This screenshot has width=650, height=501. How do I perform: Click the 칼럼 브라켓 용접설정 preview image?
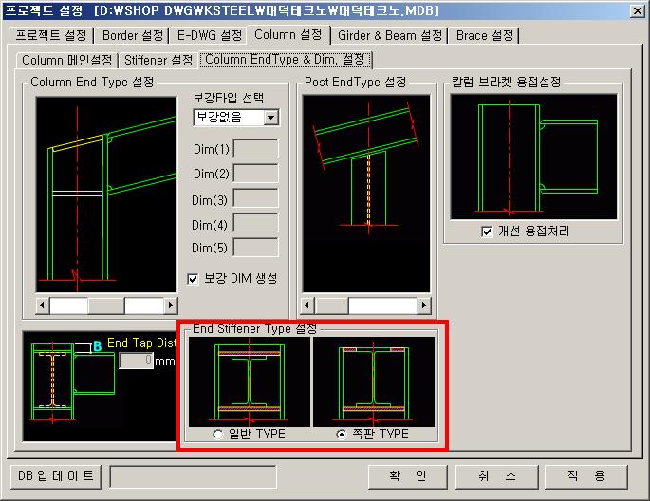coord(534,157)
